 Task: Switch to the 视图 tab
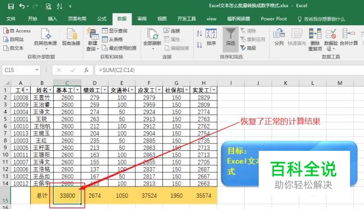click(162, 19)
